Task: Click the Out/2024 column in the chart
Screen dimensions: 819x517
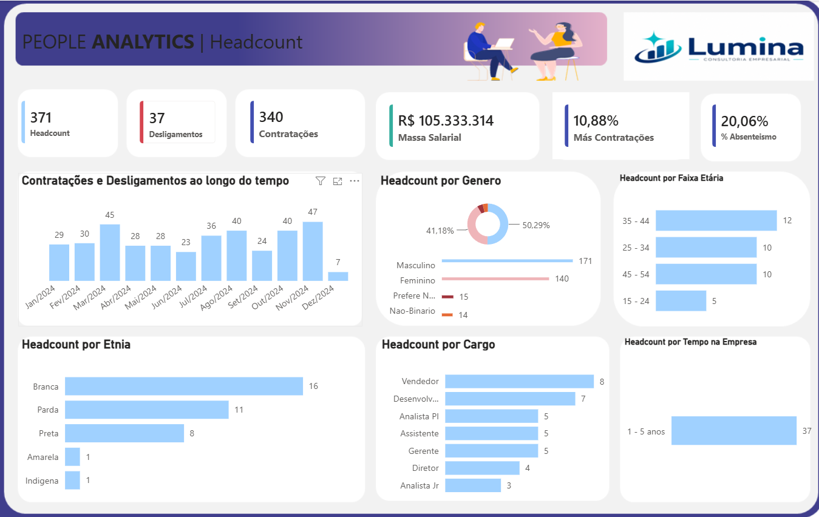Action: point(287,255)
